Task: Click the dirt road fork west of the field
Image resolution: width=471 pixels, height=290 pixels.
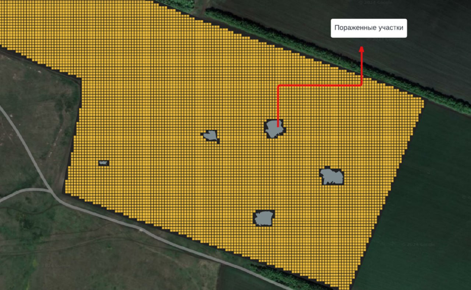Action: coord(52,191)
